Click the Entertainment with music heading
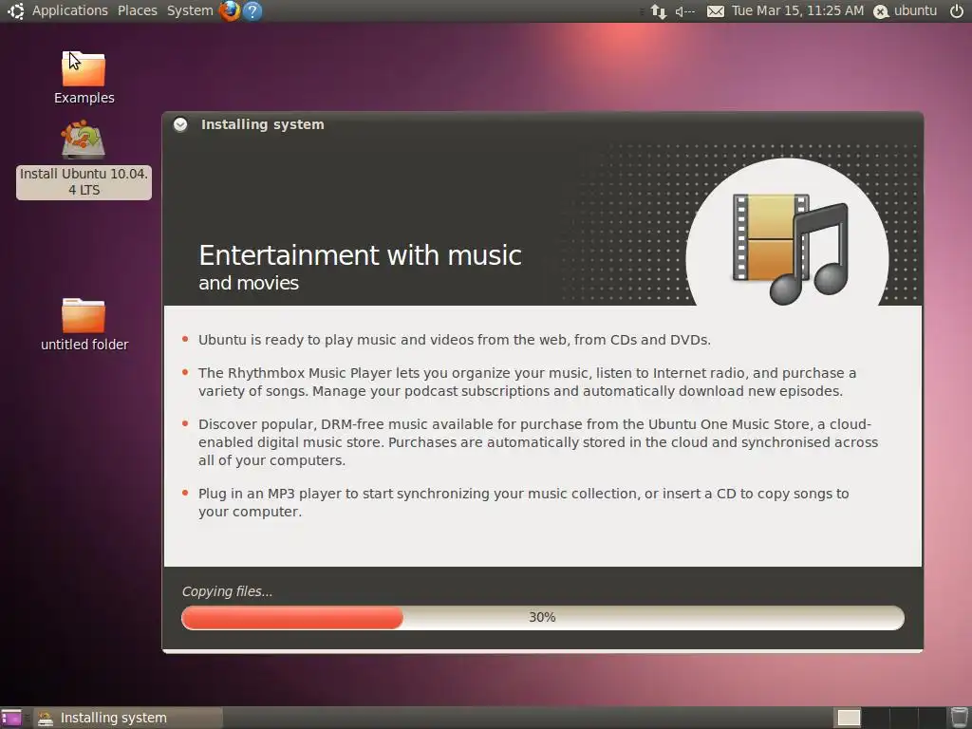 (360, 254)
